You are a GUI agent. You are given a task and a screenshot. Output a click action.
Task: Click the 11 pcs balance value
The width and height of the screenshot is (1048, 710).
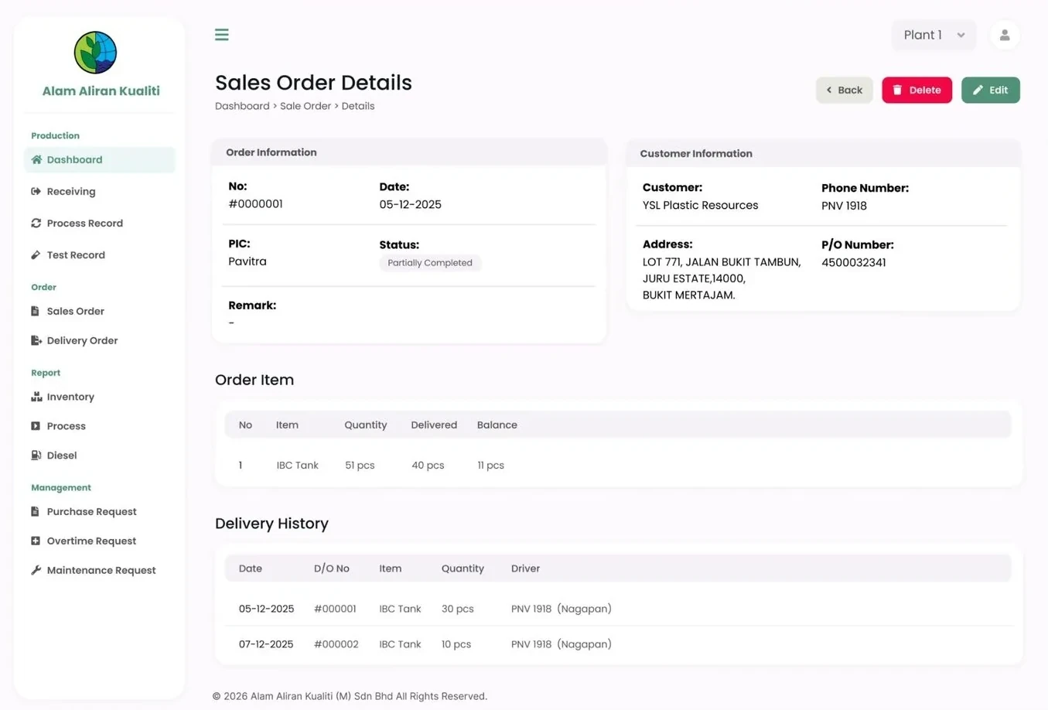490,466
